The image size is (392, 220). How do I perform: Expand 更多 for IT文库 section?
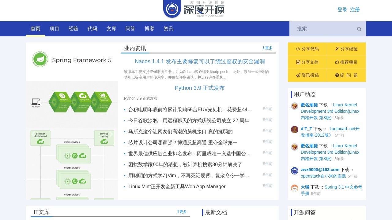[x=181, y=211]
